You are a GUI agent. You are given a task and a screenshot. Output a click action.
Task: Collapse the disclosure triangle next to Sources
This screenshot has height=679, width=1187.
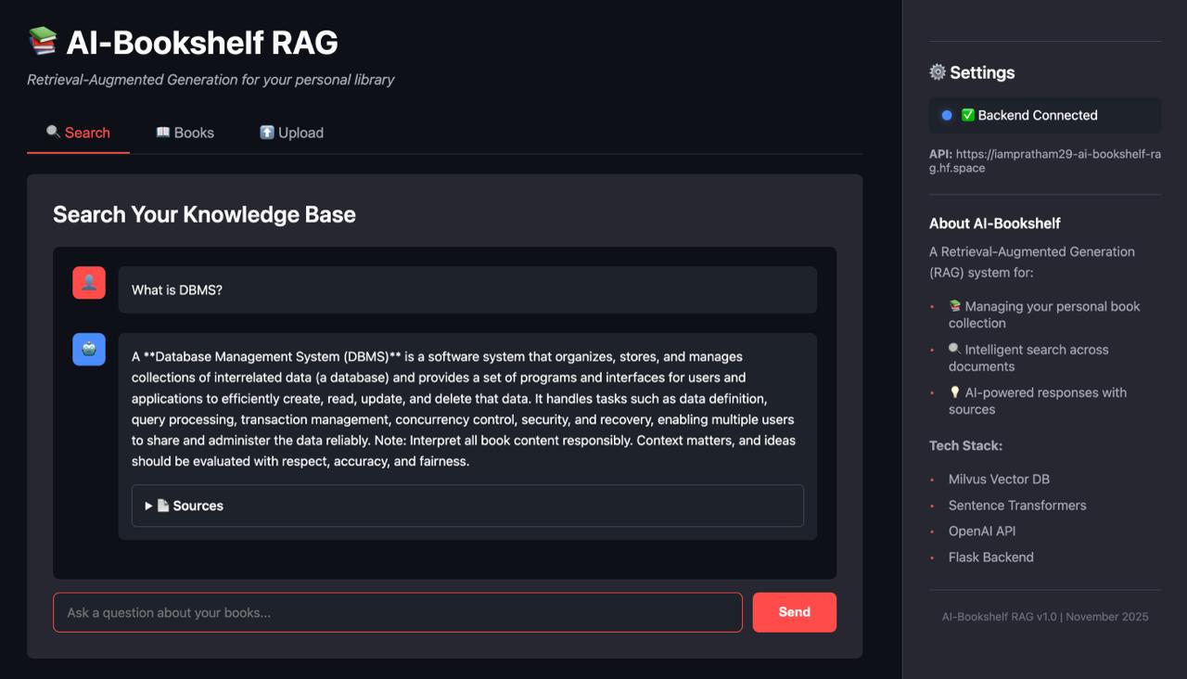point(148,506)
